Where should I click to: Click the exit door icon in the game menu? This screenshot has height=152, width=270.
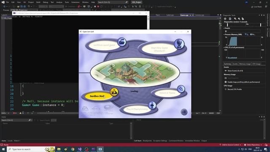184,112
